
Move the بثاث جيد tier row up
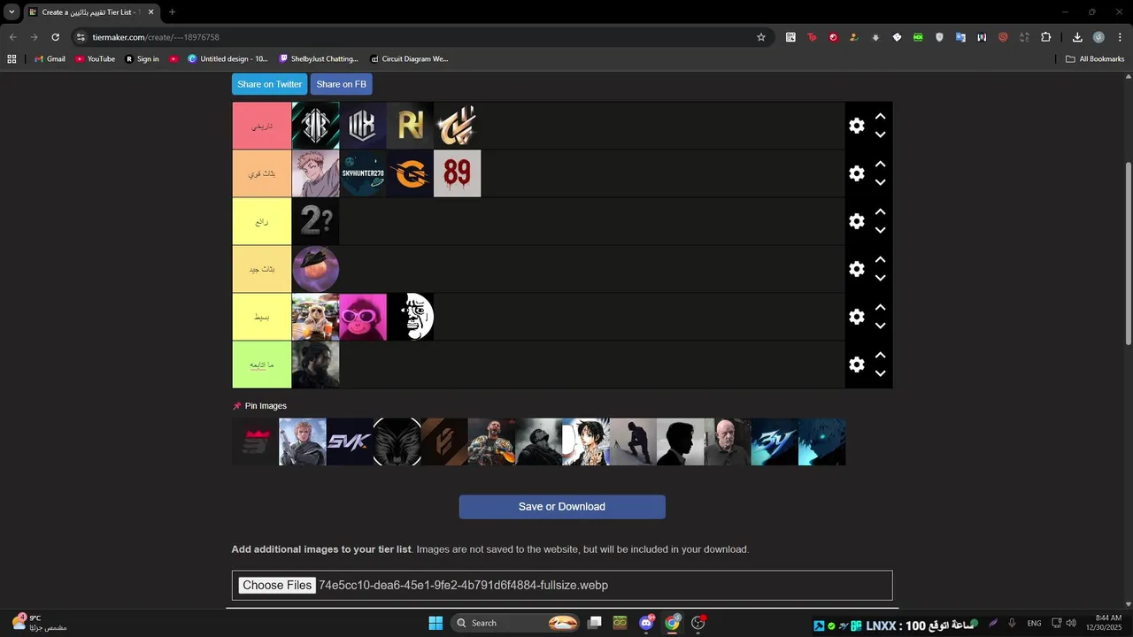click(x=880, y=260)
